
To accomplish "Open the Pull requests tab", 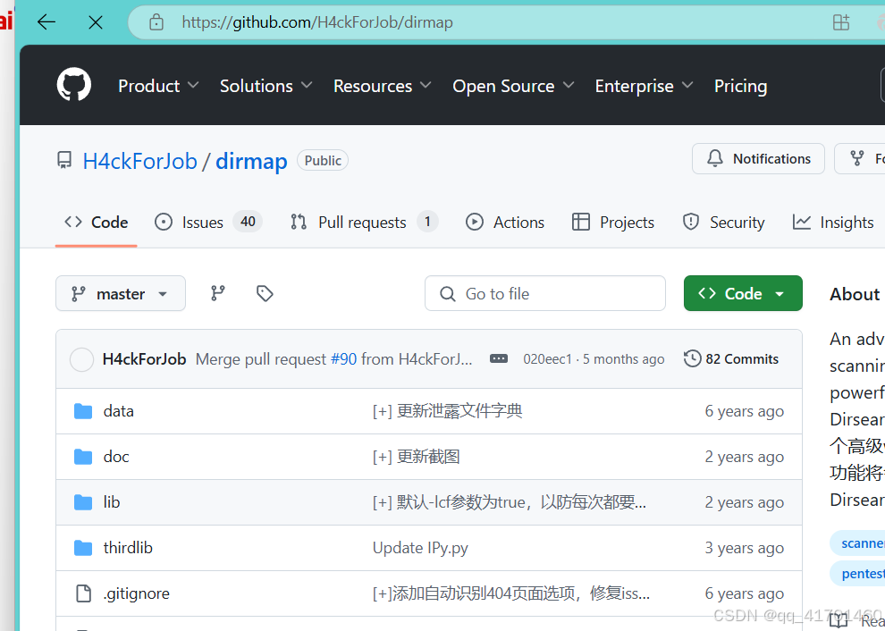I will coord(364,223).
